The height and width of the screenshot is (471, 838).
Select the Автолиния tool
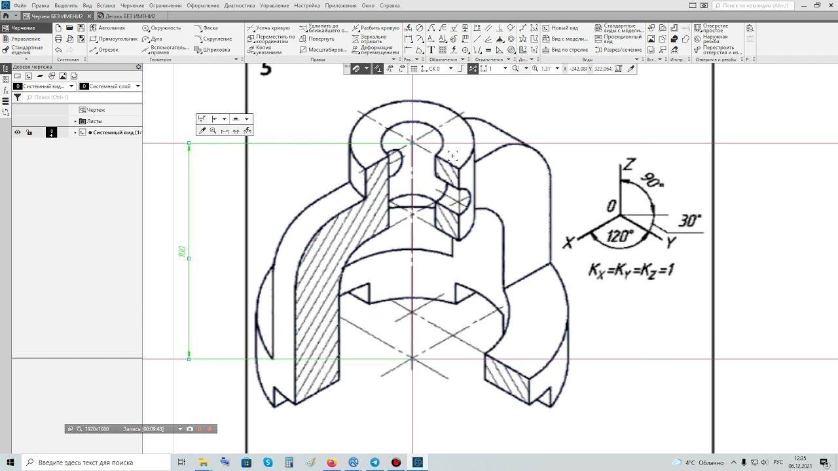click(107, 28)
